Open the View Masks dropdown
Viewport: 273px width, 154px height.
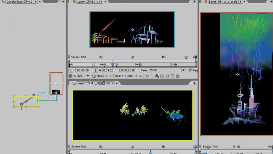183,70
